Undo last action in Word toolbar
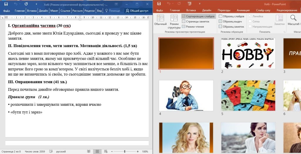The width and height of the screenshot is (301, 154). point(15,4)
